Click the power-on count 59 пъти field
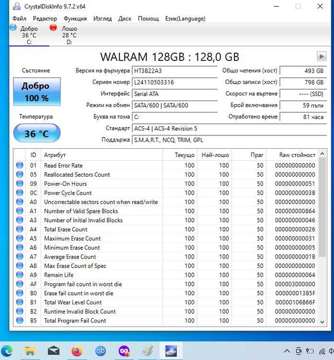The width and height of the screenshot is (334, 360). [x=303, y=106]
